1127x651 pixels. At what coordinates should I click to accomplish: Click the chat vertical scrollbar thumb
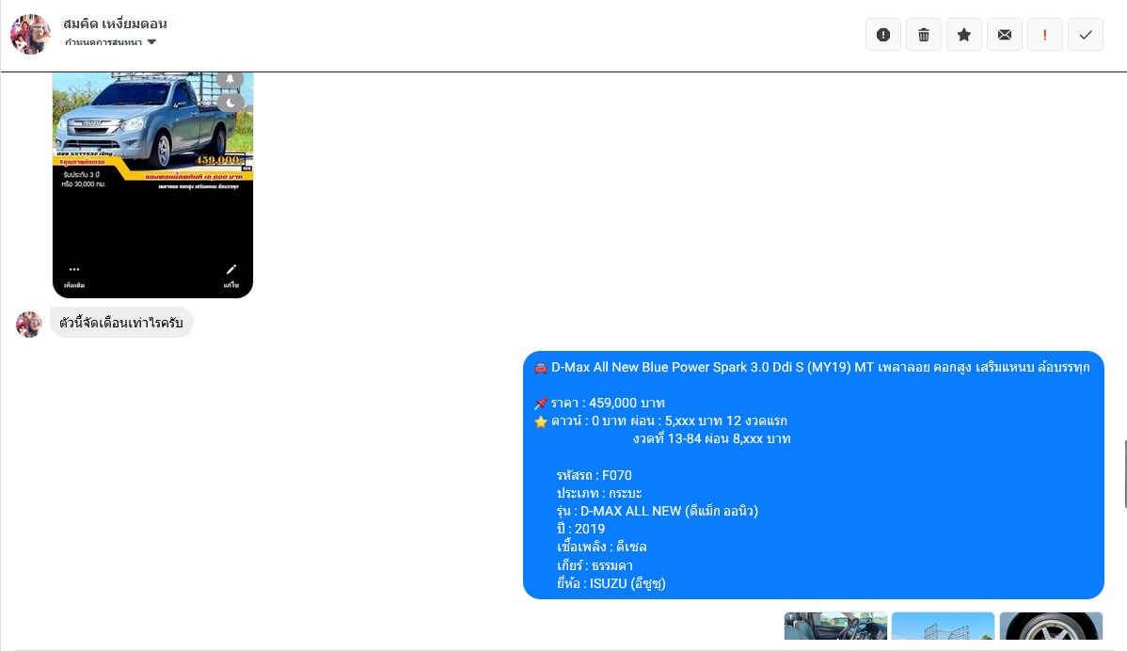[1125, 474]
